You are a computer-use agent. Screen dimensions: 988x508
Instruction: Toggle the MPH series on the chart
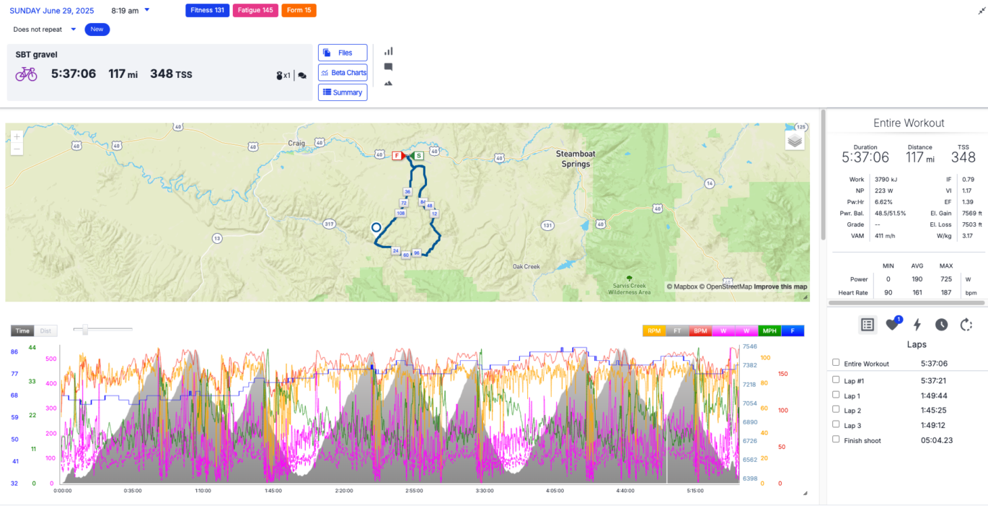click(x=769, y=330)
